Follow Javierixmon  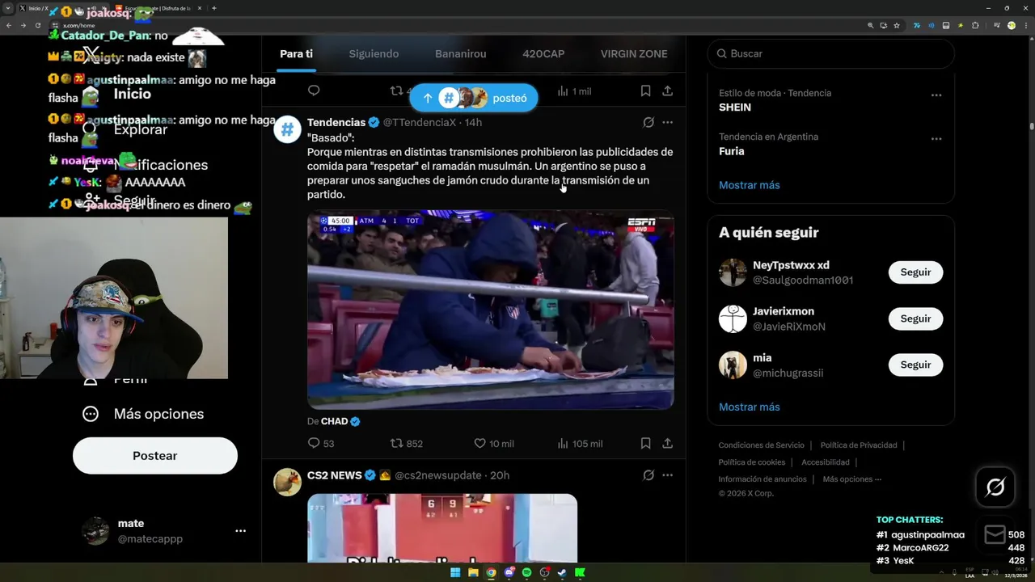pyautogui.click(x=915, y=318)
